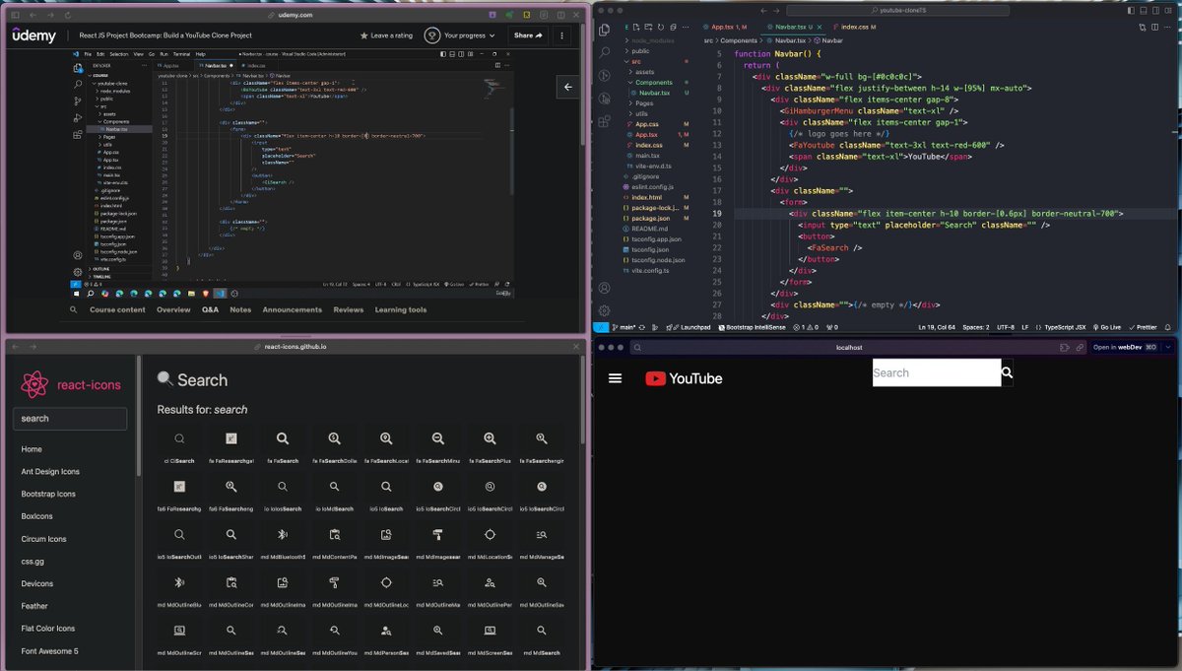Click the Share button on Udemy

click(x=529, y=35)
